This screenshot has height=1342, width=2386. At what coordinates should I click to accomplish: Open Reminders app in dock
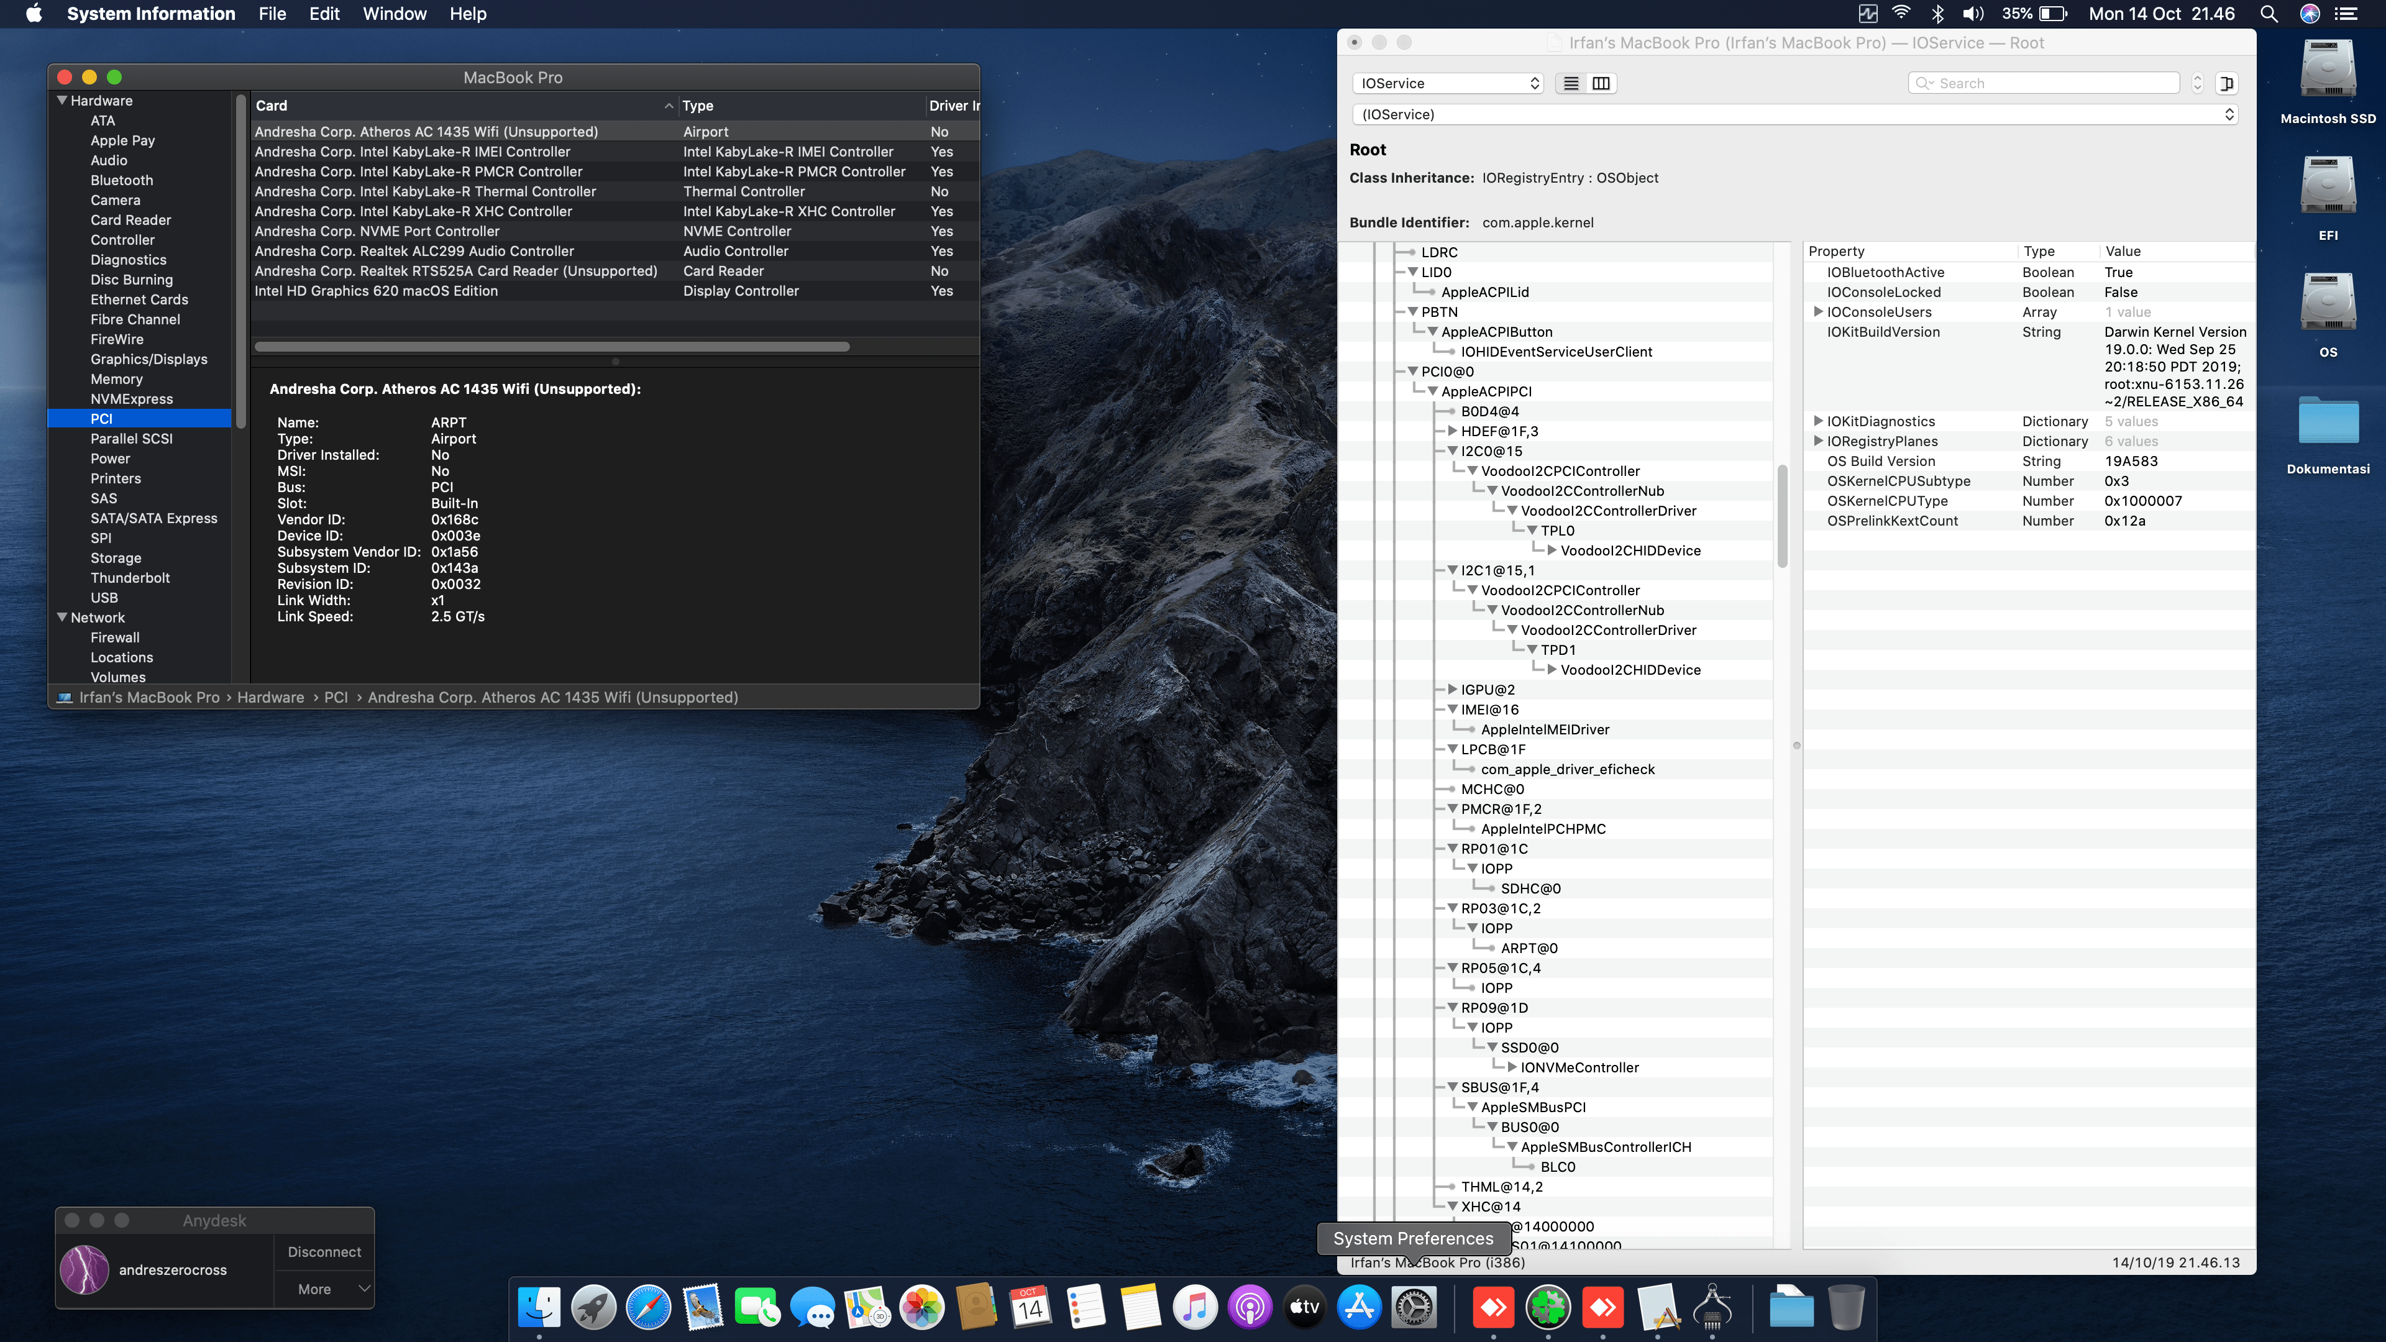(1086, 1308)
